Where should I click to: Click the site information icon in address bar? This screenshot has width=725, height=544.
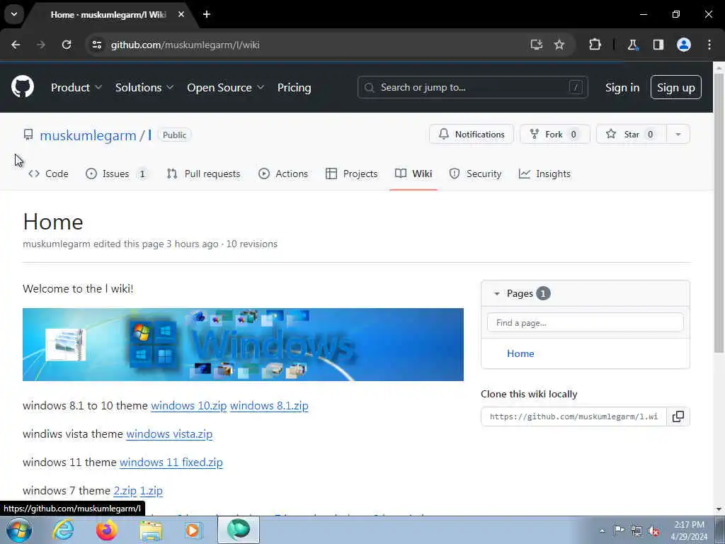pos(96,45)
